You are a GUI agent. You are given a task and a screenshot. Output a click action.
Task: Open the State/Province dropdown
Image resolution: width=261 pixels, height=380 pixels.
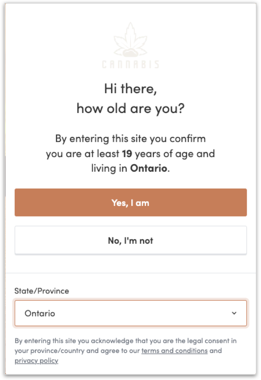pos(130,313)
